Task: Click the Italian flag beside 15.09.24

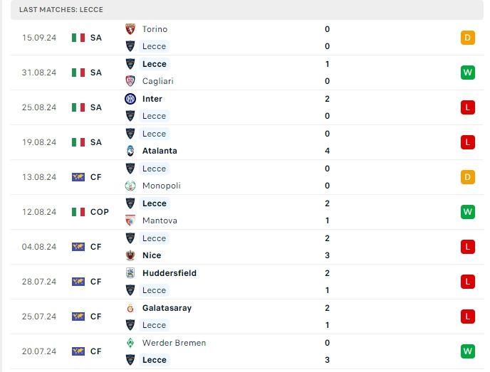Action: tap(78, 38)
